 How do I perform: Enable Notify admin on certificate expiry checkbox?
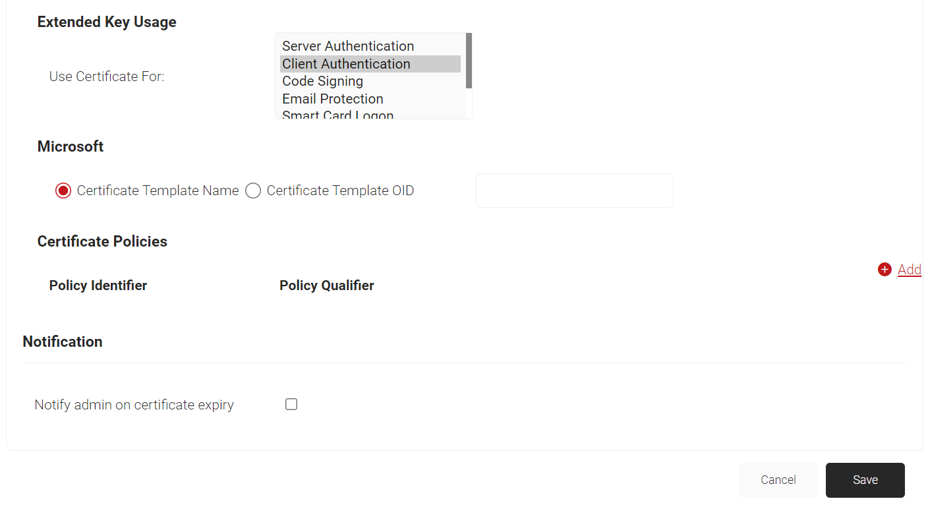pyautogui.click(x=291, y=404)
